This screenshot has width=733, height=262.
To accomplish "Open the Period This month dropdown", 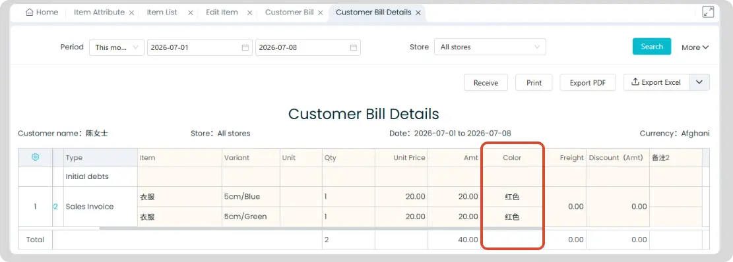I will pyautogui.click(x=117, y=47).
